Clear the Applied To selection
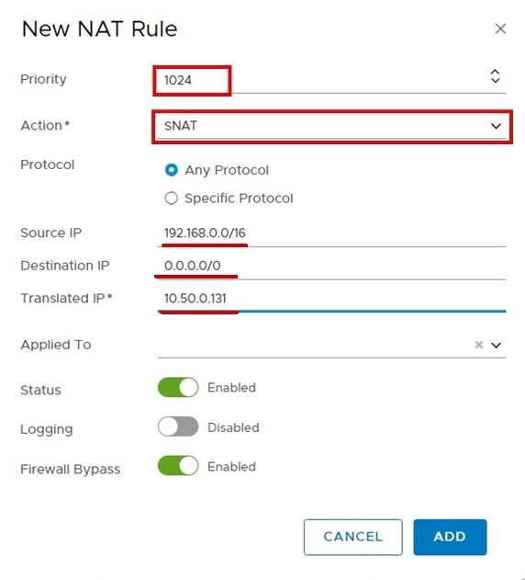The image size is (525, 580). tap(479, 345)
